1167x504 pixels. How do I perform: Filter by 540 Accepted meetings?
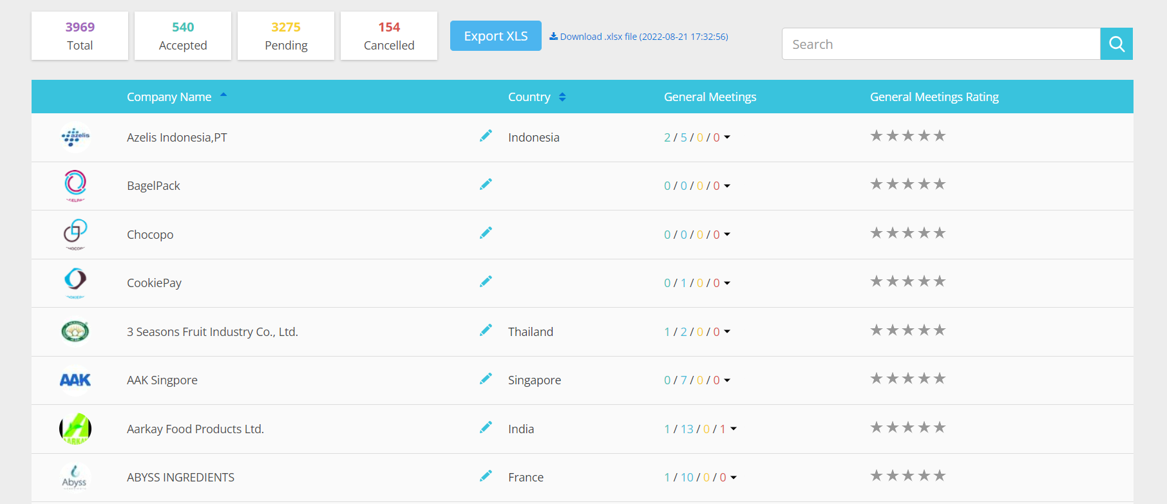pos(183,36)
